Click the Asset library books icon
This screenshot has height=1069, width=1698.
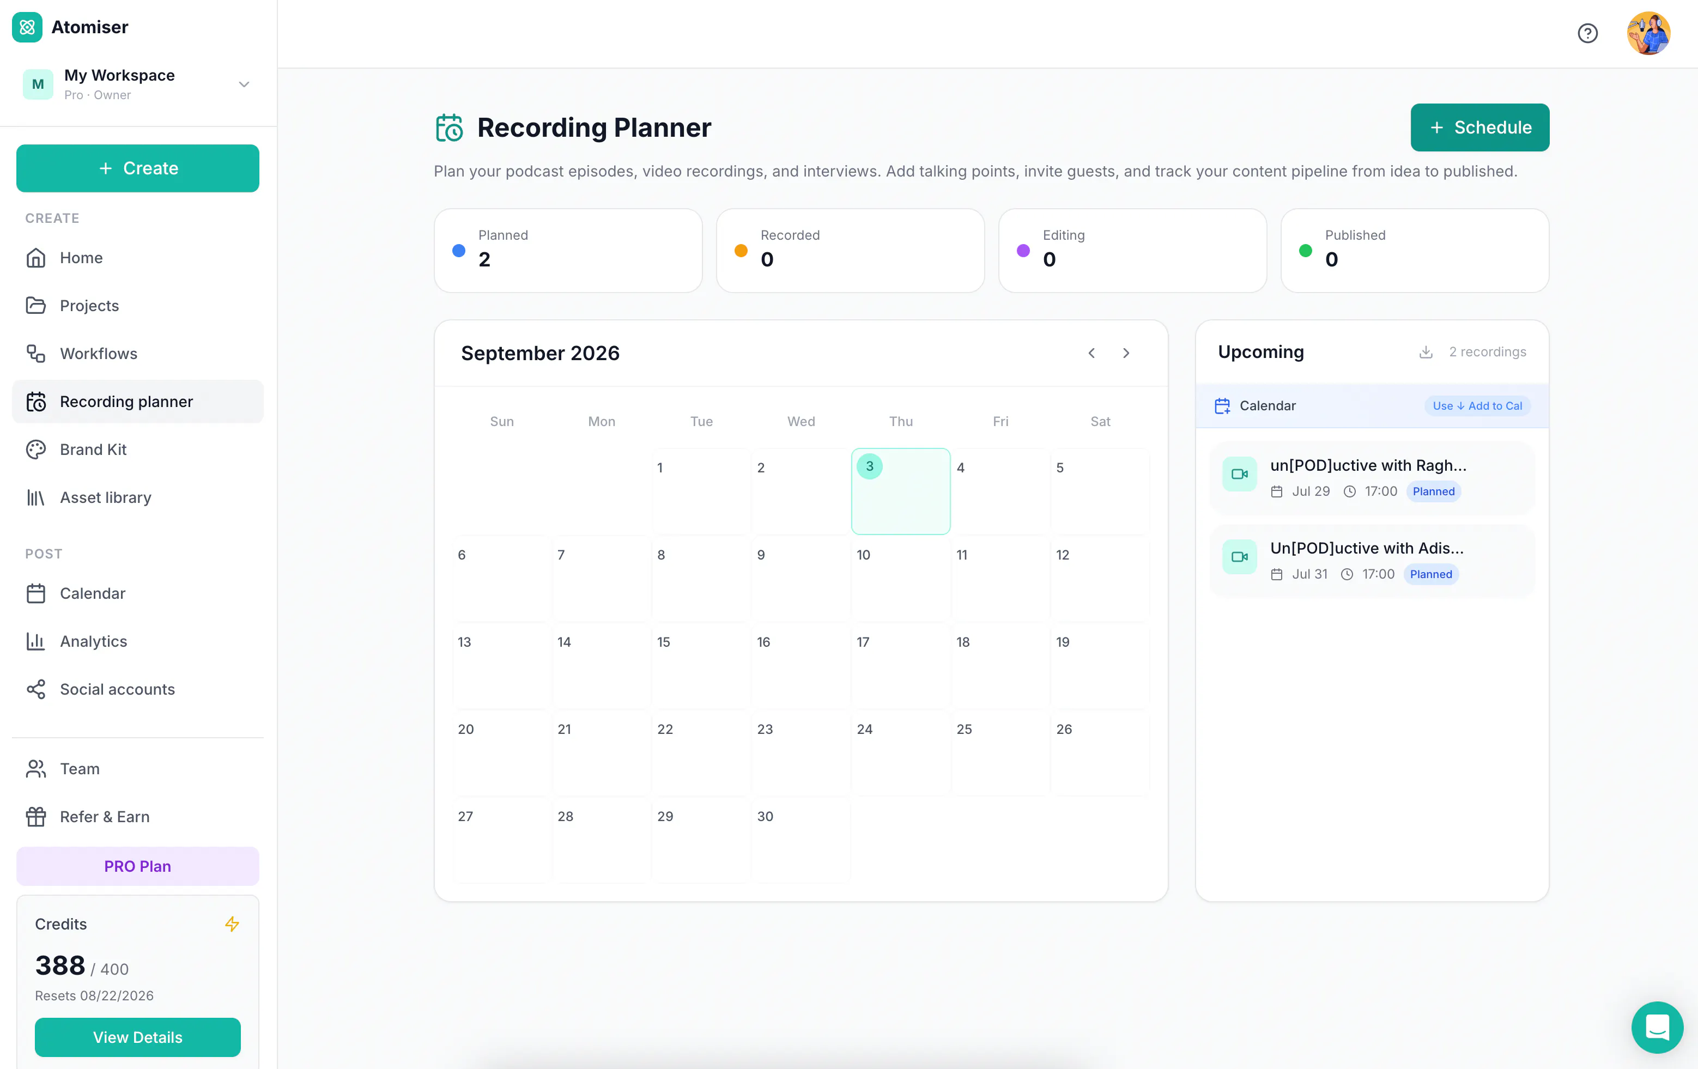point(36,497)
